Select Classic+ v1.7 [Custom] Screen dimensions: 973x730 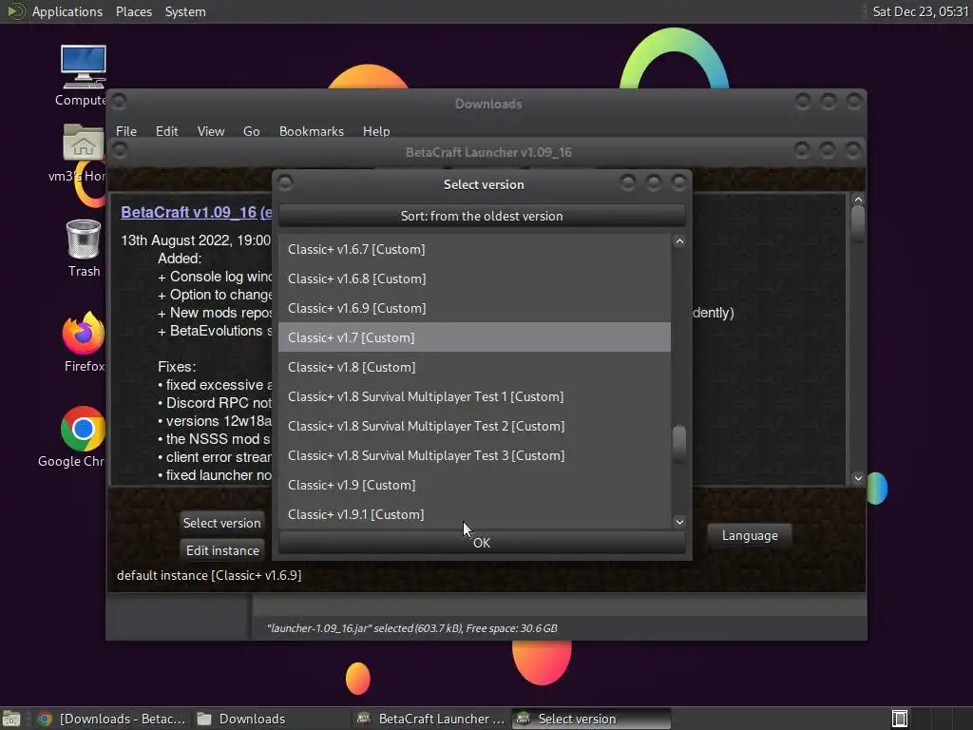pyautogui.click(x=475, y=337)
